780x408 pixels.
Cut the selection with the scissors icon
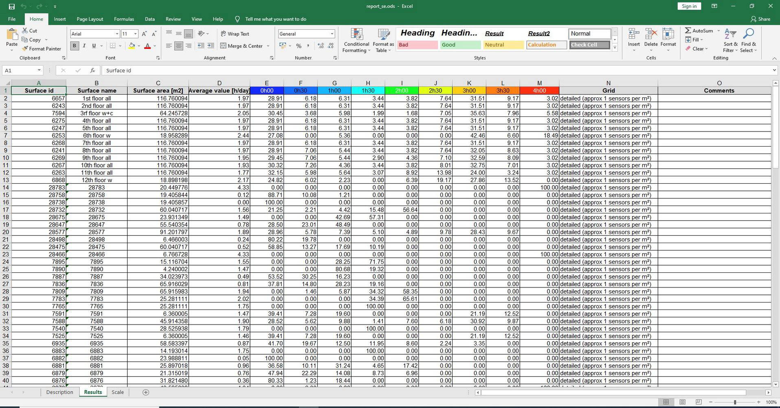coord(25,31)
